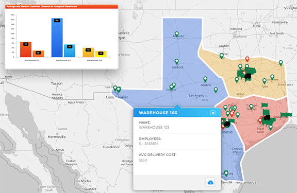The height and width of the screenshot is (193, 297).
Task: Click the 'Warehouse 104' axis label
Action: (94, 60)
